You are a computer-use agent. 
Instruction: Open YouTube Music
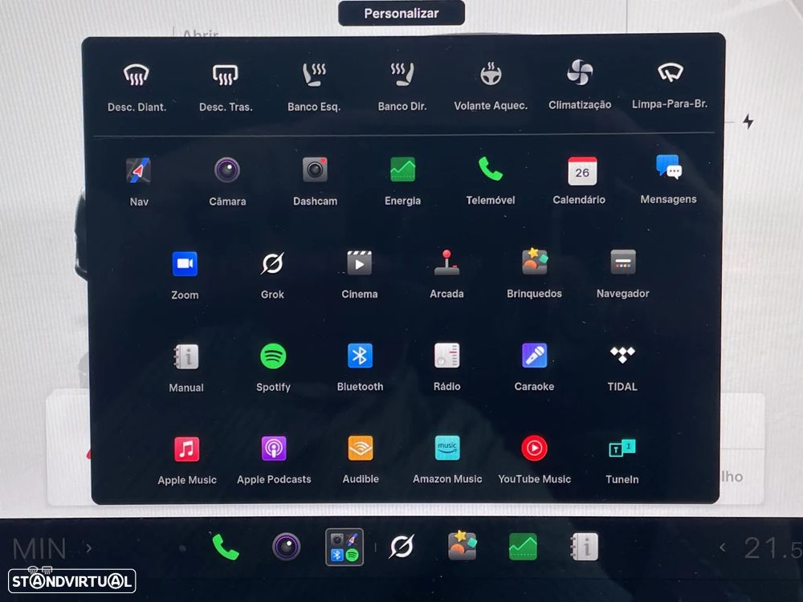pos(534,449)
